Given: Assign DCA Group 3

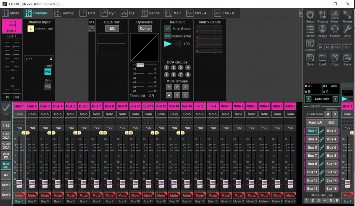Looking at the screenshot, I should click(x=181, y=67).
